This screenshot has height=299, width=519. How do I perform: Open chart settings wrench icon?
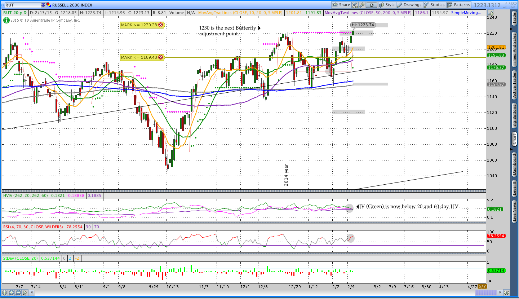pyautogui.click(x=362, y=5)
